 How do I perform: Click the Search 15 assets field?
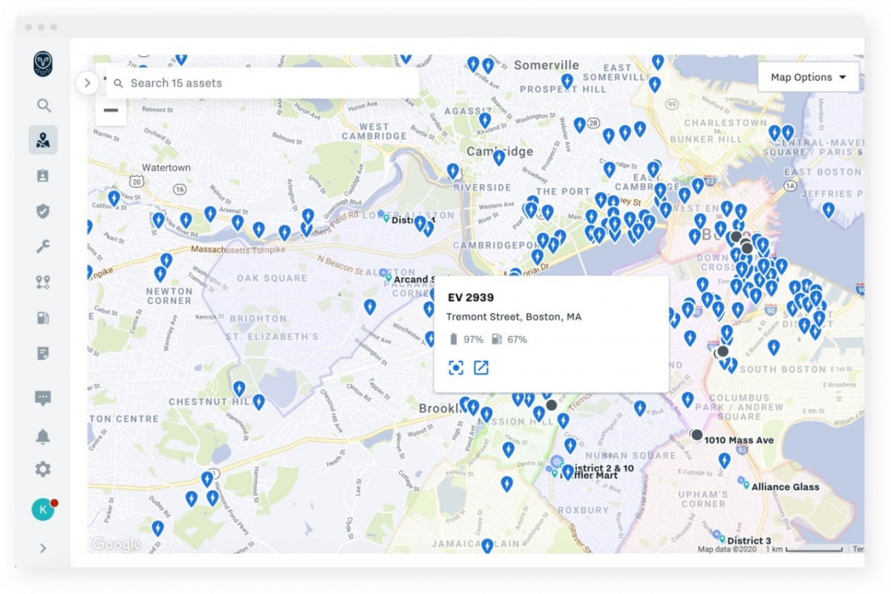pyautogui.click(x=262, y=83)
